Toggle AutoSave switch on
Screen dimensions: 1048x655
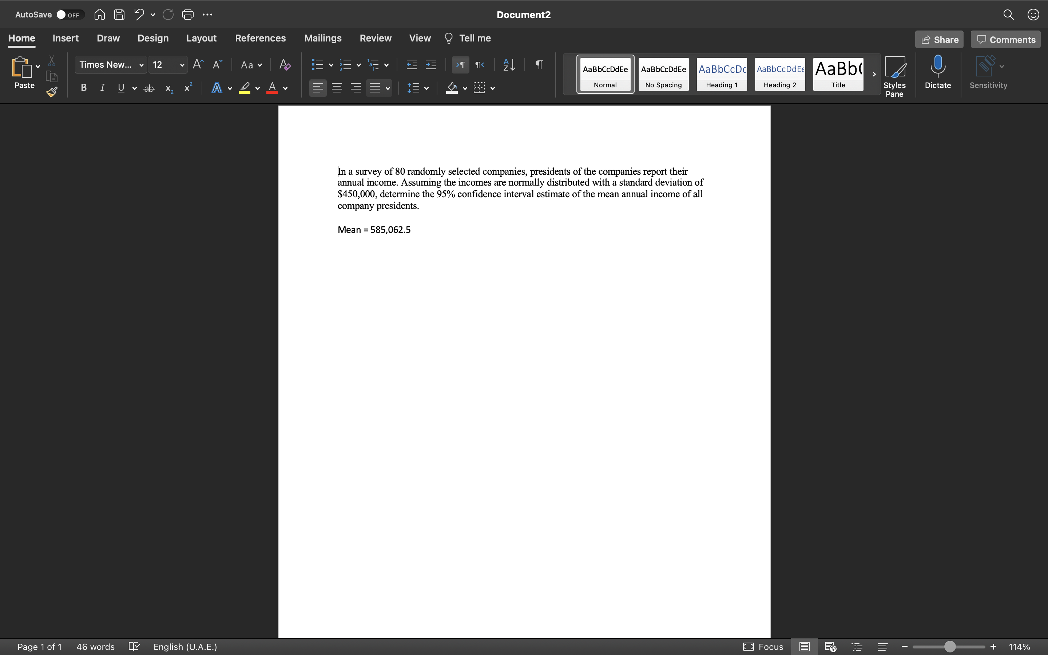(70, 15)
